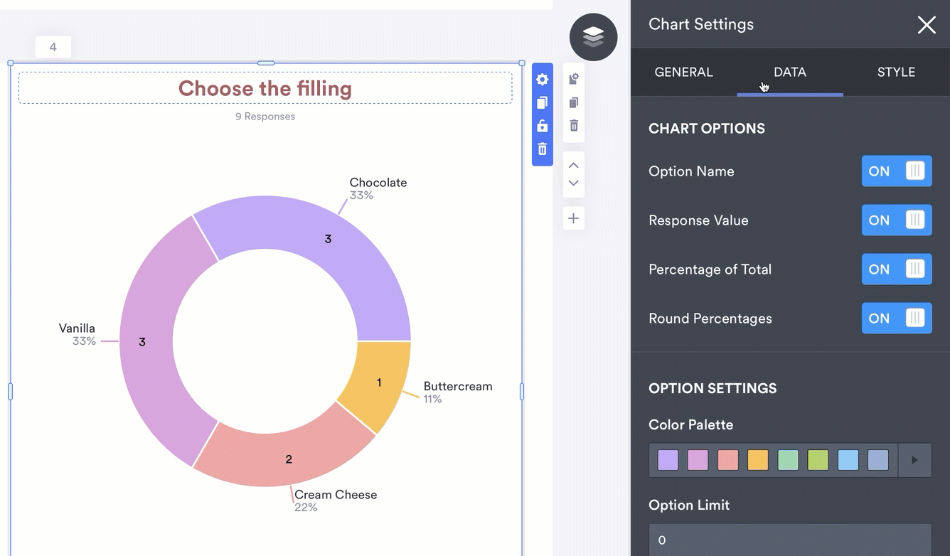Click the gray page trash icon
The height and width of the screenshot is (556, 950).
coord(574,126)
